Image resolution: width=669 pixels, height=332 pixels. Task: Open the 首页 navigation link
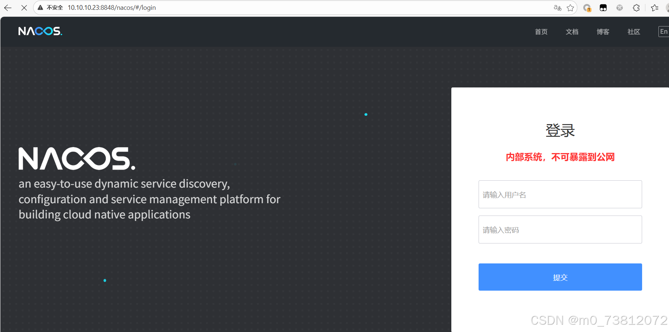click(541, 32)
